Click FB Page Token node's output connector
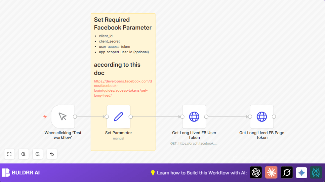 [x=274, y=117]
